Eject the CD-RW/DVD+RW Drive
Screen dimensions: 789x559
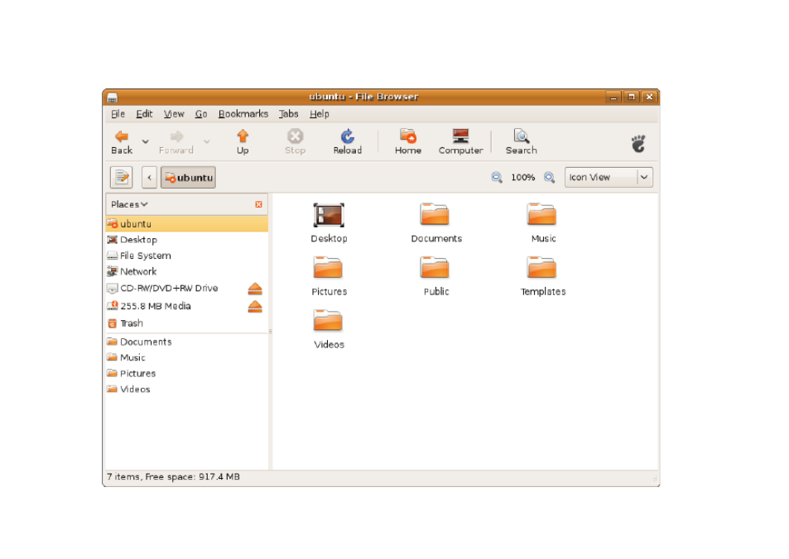pos(255,289)
